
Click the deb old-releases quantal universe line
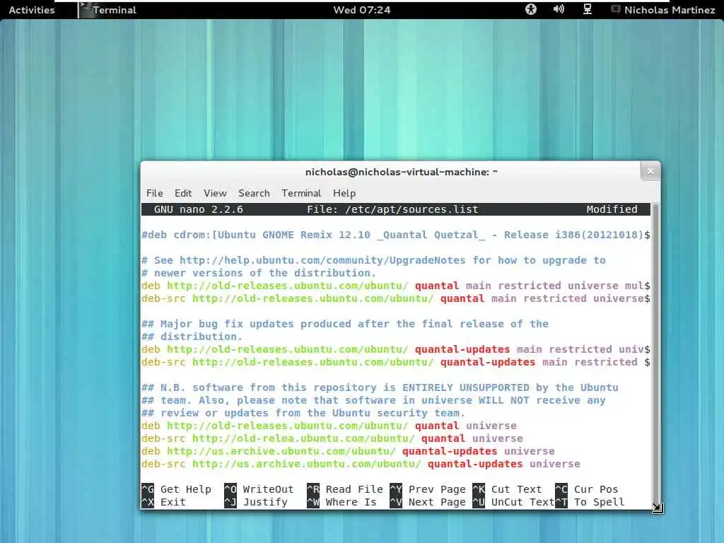[329, 426]
